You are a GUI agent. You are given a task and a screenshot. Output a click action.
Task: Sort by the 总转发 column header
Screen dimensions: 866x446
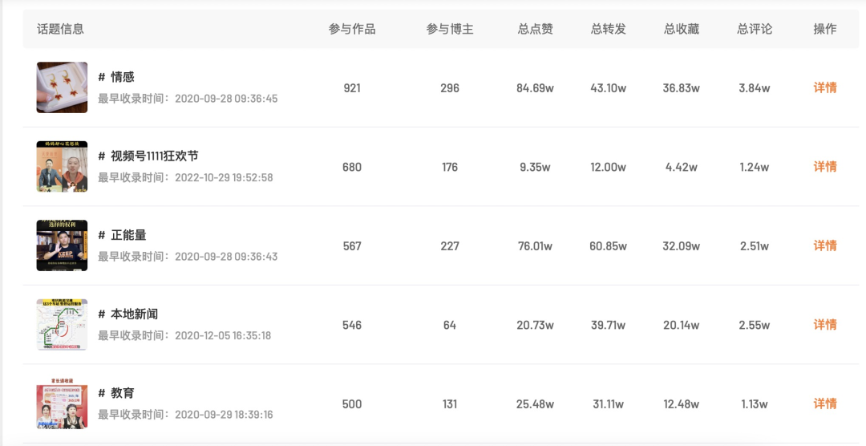pyautogui.click(x=608, y=29)
